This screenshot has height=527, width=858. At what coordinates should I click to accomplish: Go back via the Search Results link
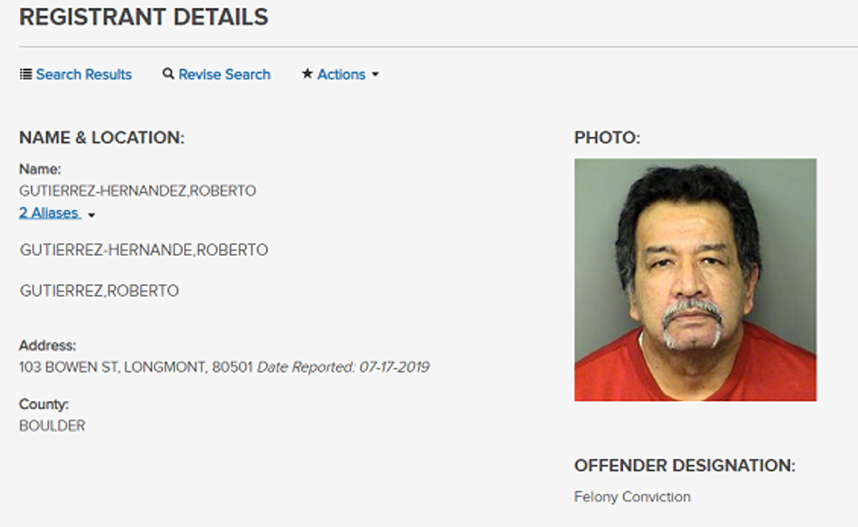[x=84, y=74]
